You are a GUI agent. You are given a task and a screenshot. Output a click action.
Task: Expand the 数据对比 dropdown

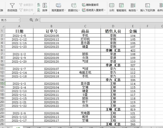(79, 10)
